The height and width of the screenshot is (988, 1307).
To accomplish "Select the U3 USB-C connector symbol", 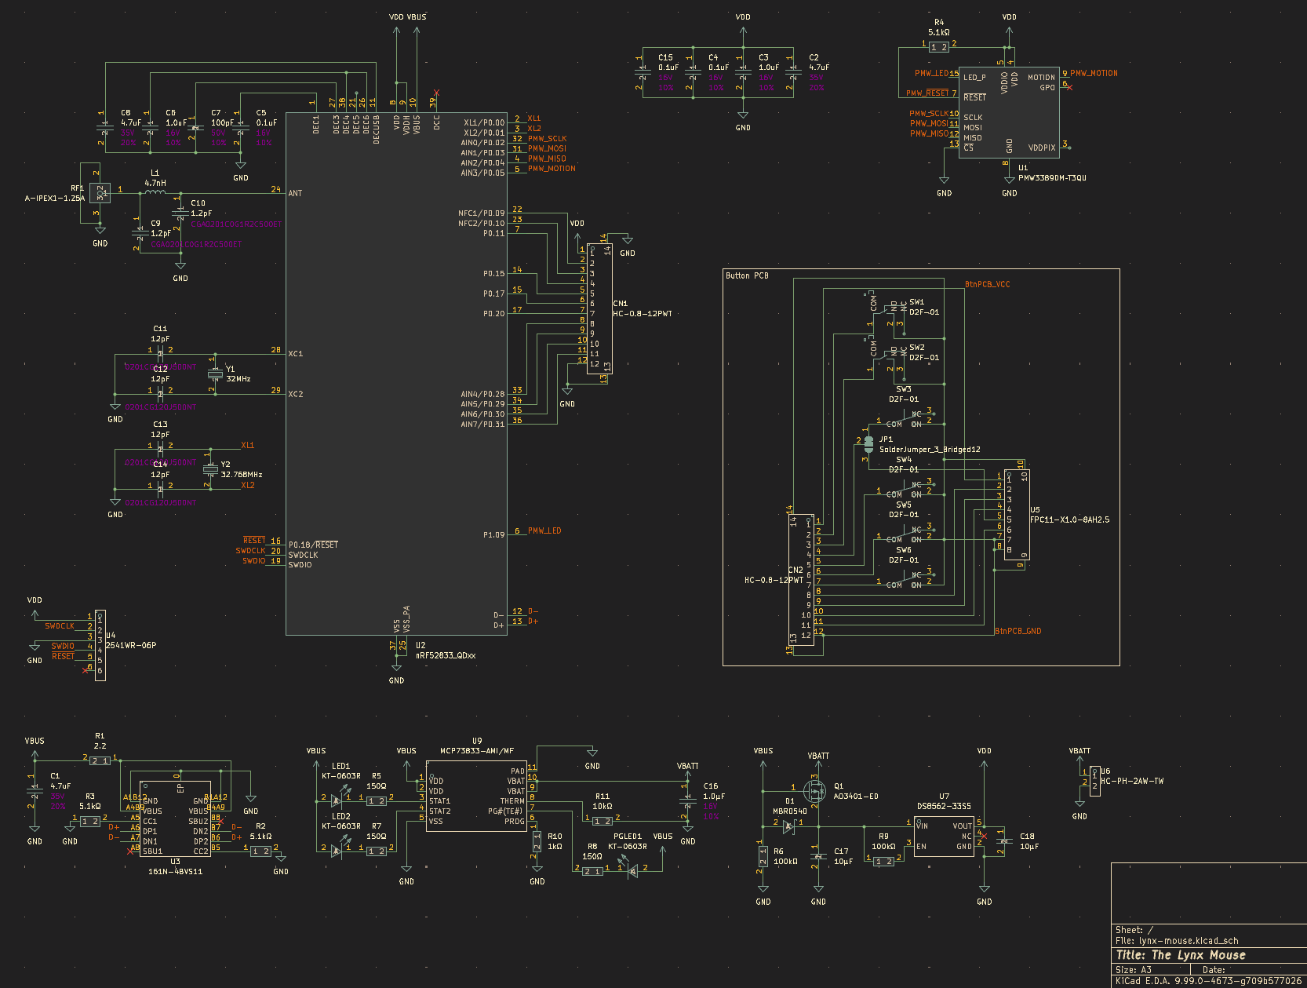I will click(175, 818).
